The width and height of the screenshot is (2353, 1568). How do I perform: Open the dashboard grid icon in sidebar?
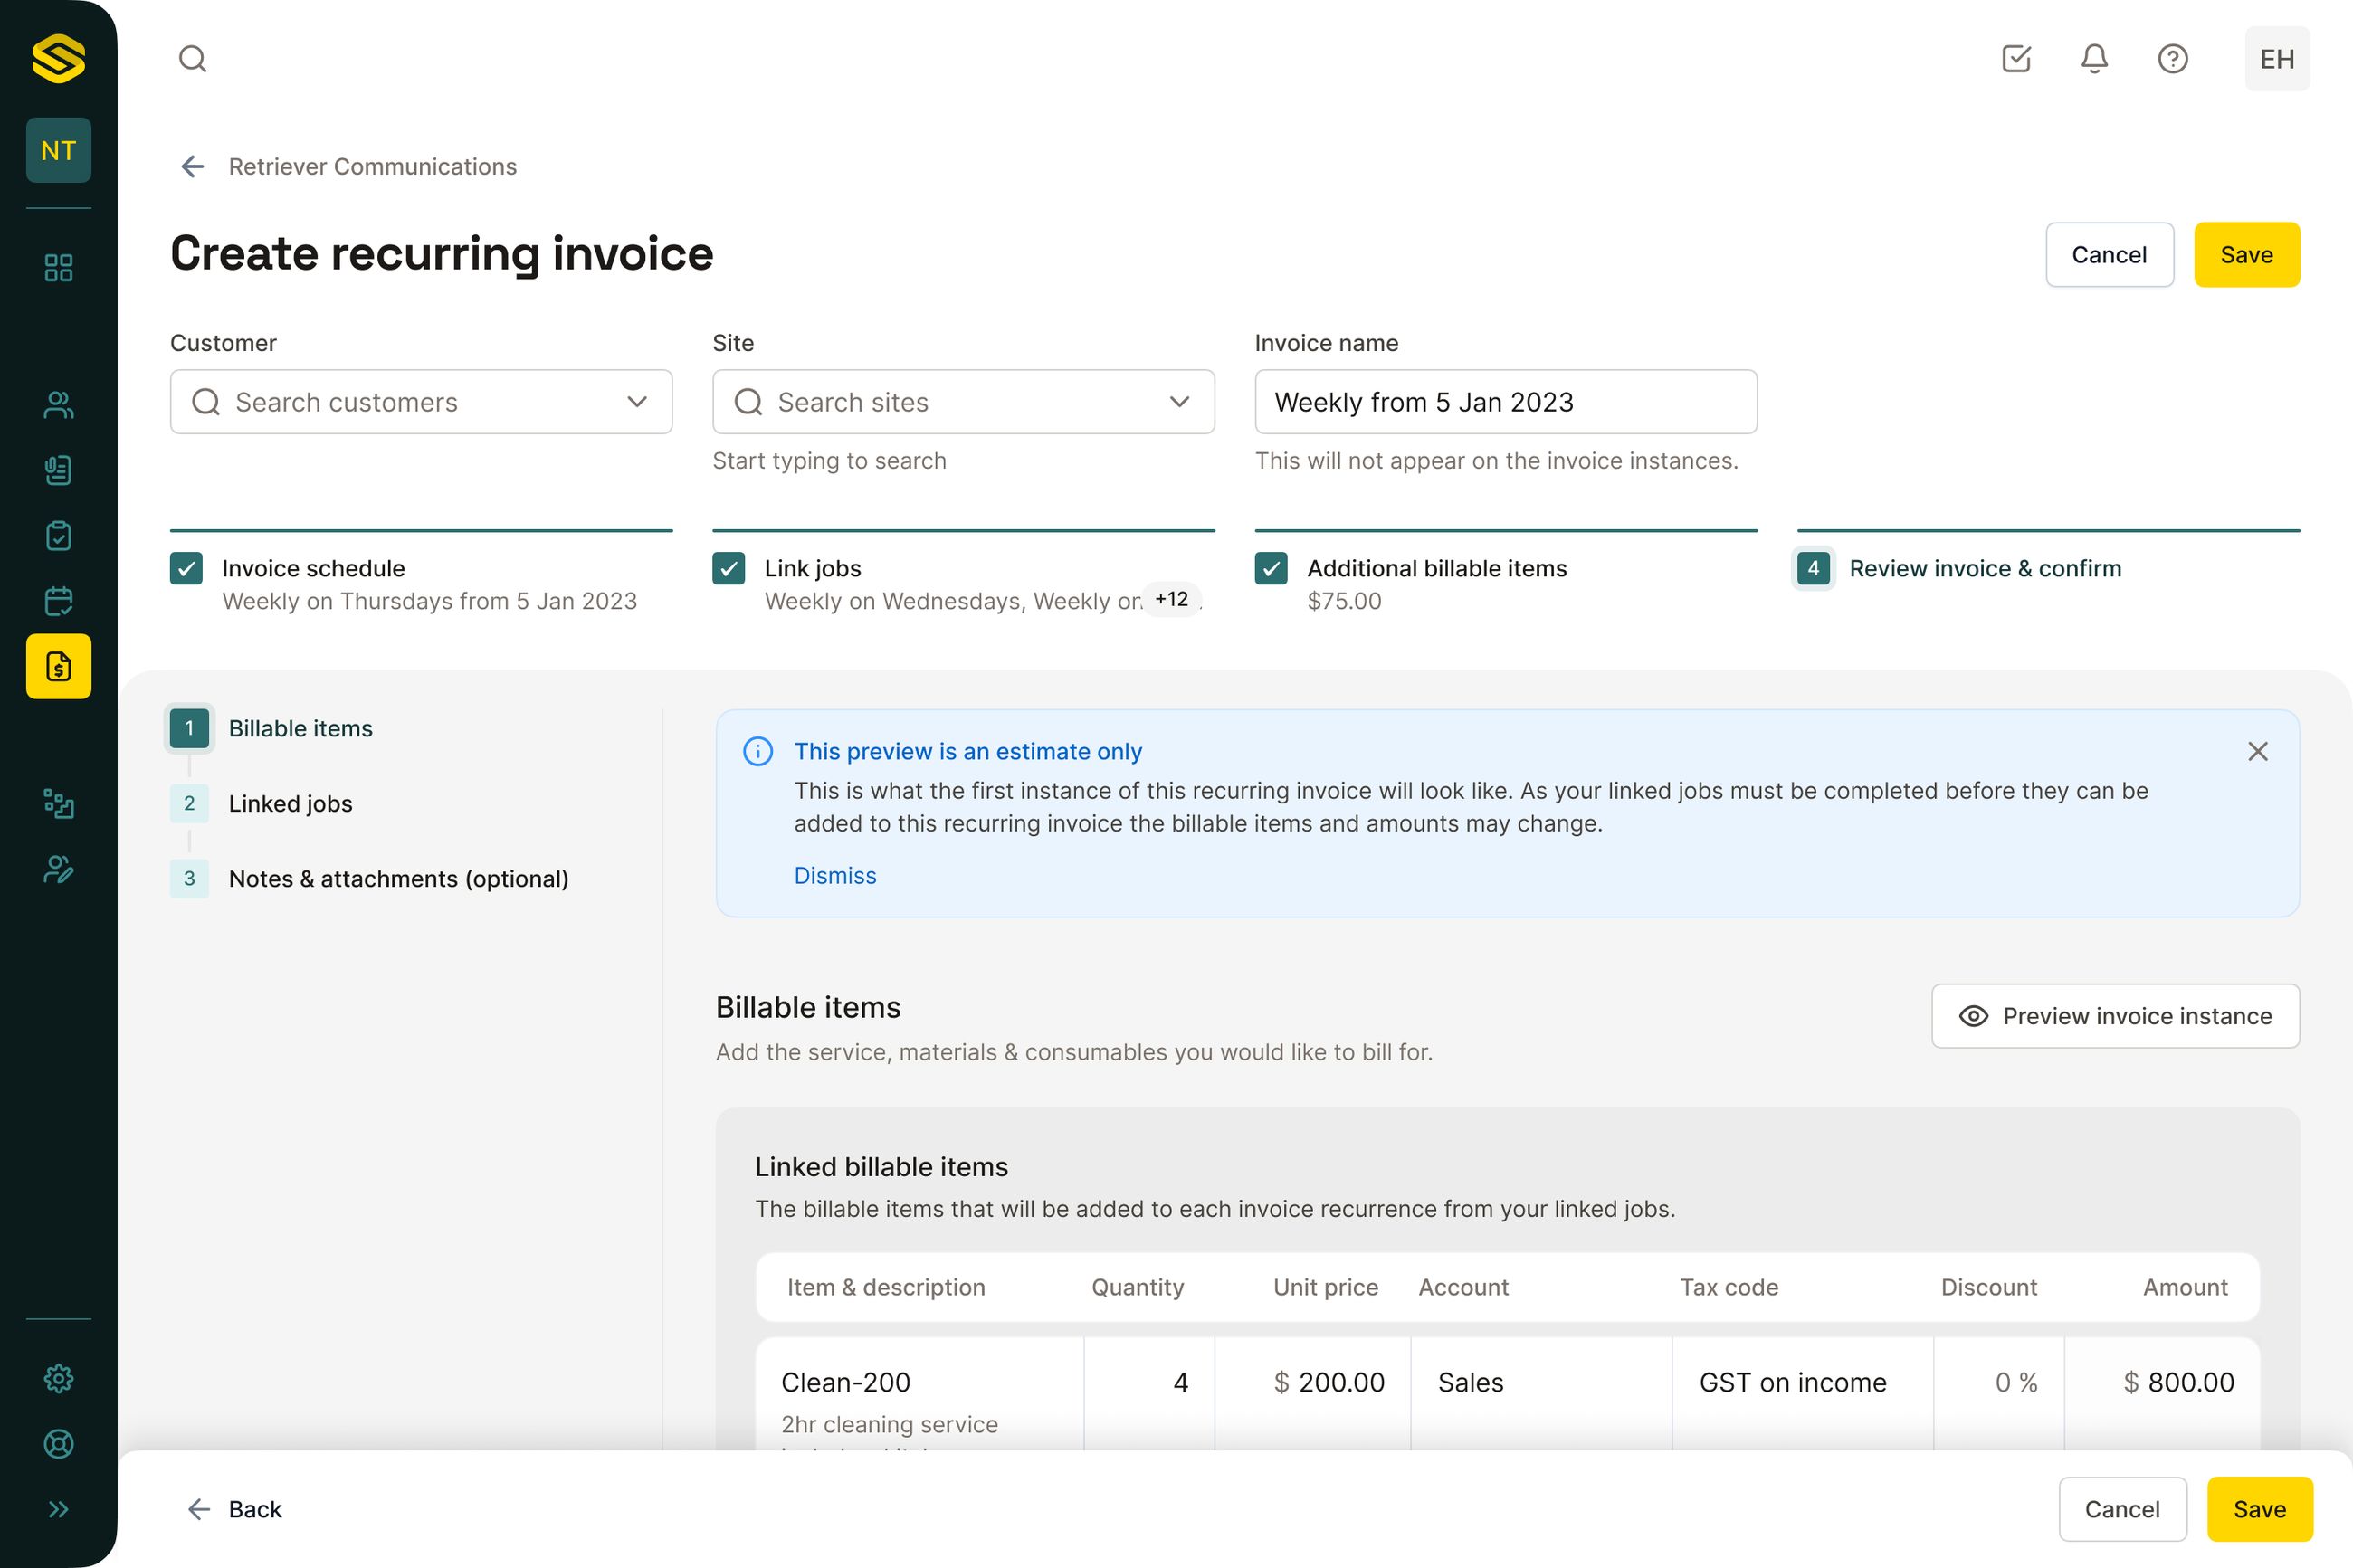pyautogui.click(x=59, y=268)
